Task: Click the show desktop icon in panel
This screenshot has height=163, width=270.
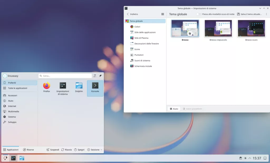Action: pos(265,158)
